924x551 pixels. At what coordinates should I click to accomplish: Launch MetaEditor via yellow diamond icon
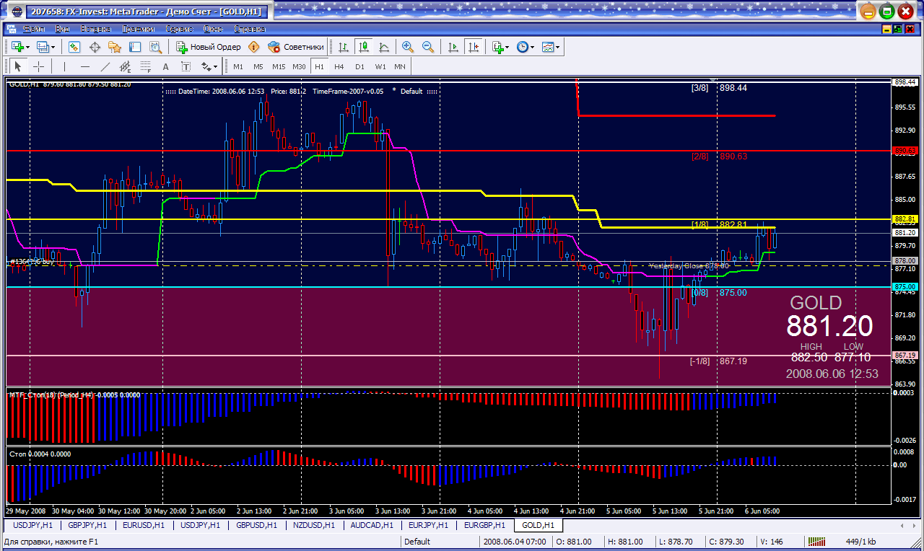[x=253, y=47]
